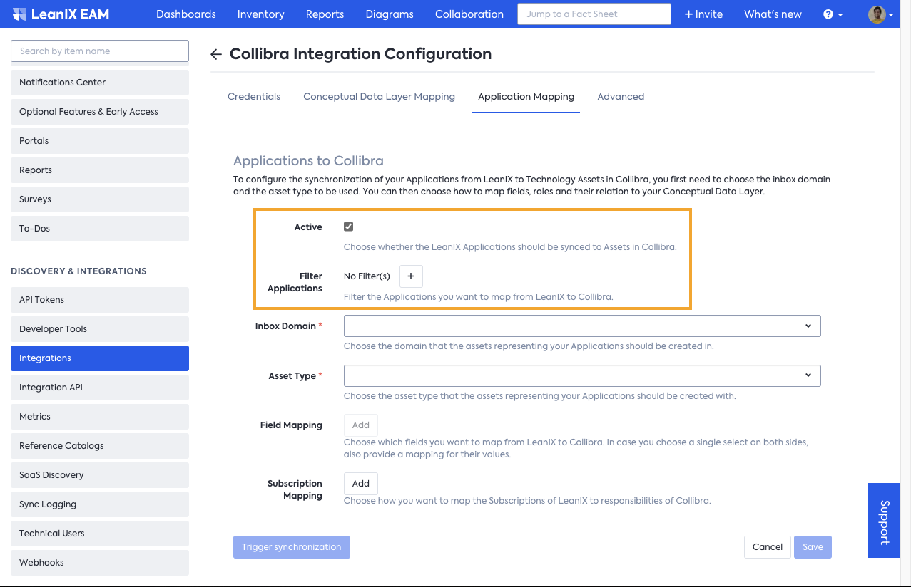Focus the Jump to a Fact Sheet field

click(594, 14)
